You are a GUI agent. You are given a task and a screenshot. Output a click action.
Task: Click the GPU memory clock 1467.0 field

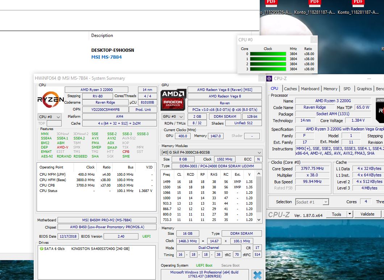(216, 136)
